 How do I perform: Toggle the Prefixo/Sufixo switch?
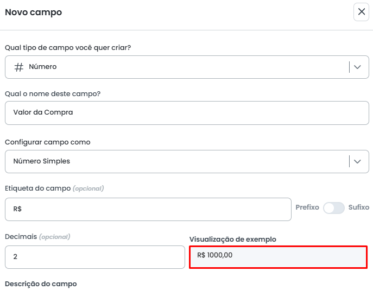tap(333, 208)
